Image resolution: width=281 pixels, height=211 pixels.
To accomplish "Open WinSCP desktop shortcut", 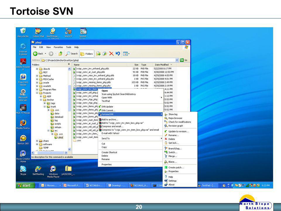I will point(68,33).
